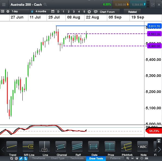Switch to the Technicals tab
The image size is (162, 161).
click(77, 158)
